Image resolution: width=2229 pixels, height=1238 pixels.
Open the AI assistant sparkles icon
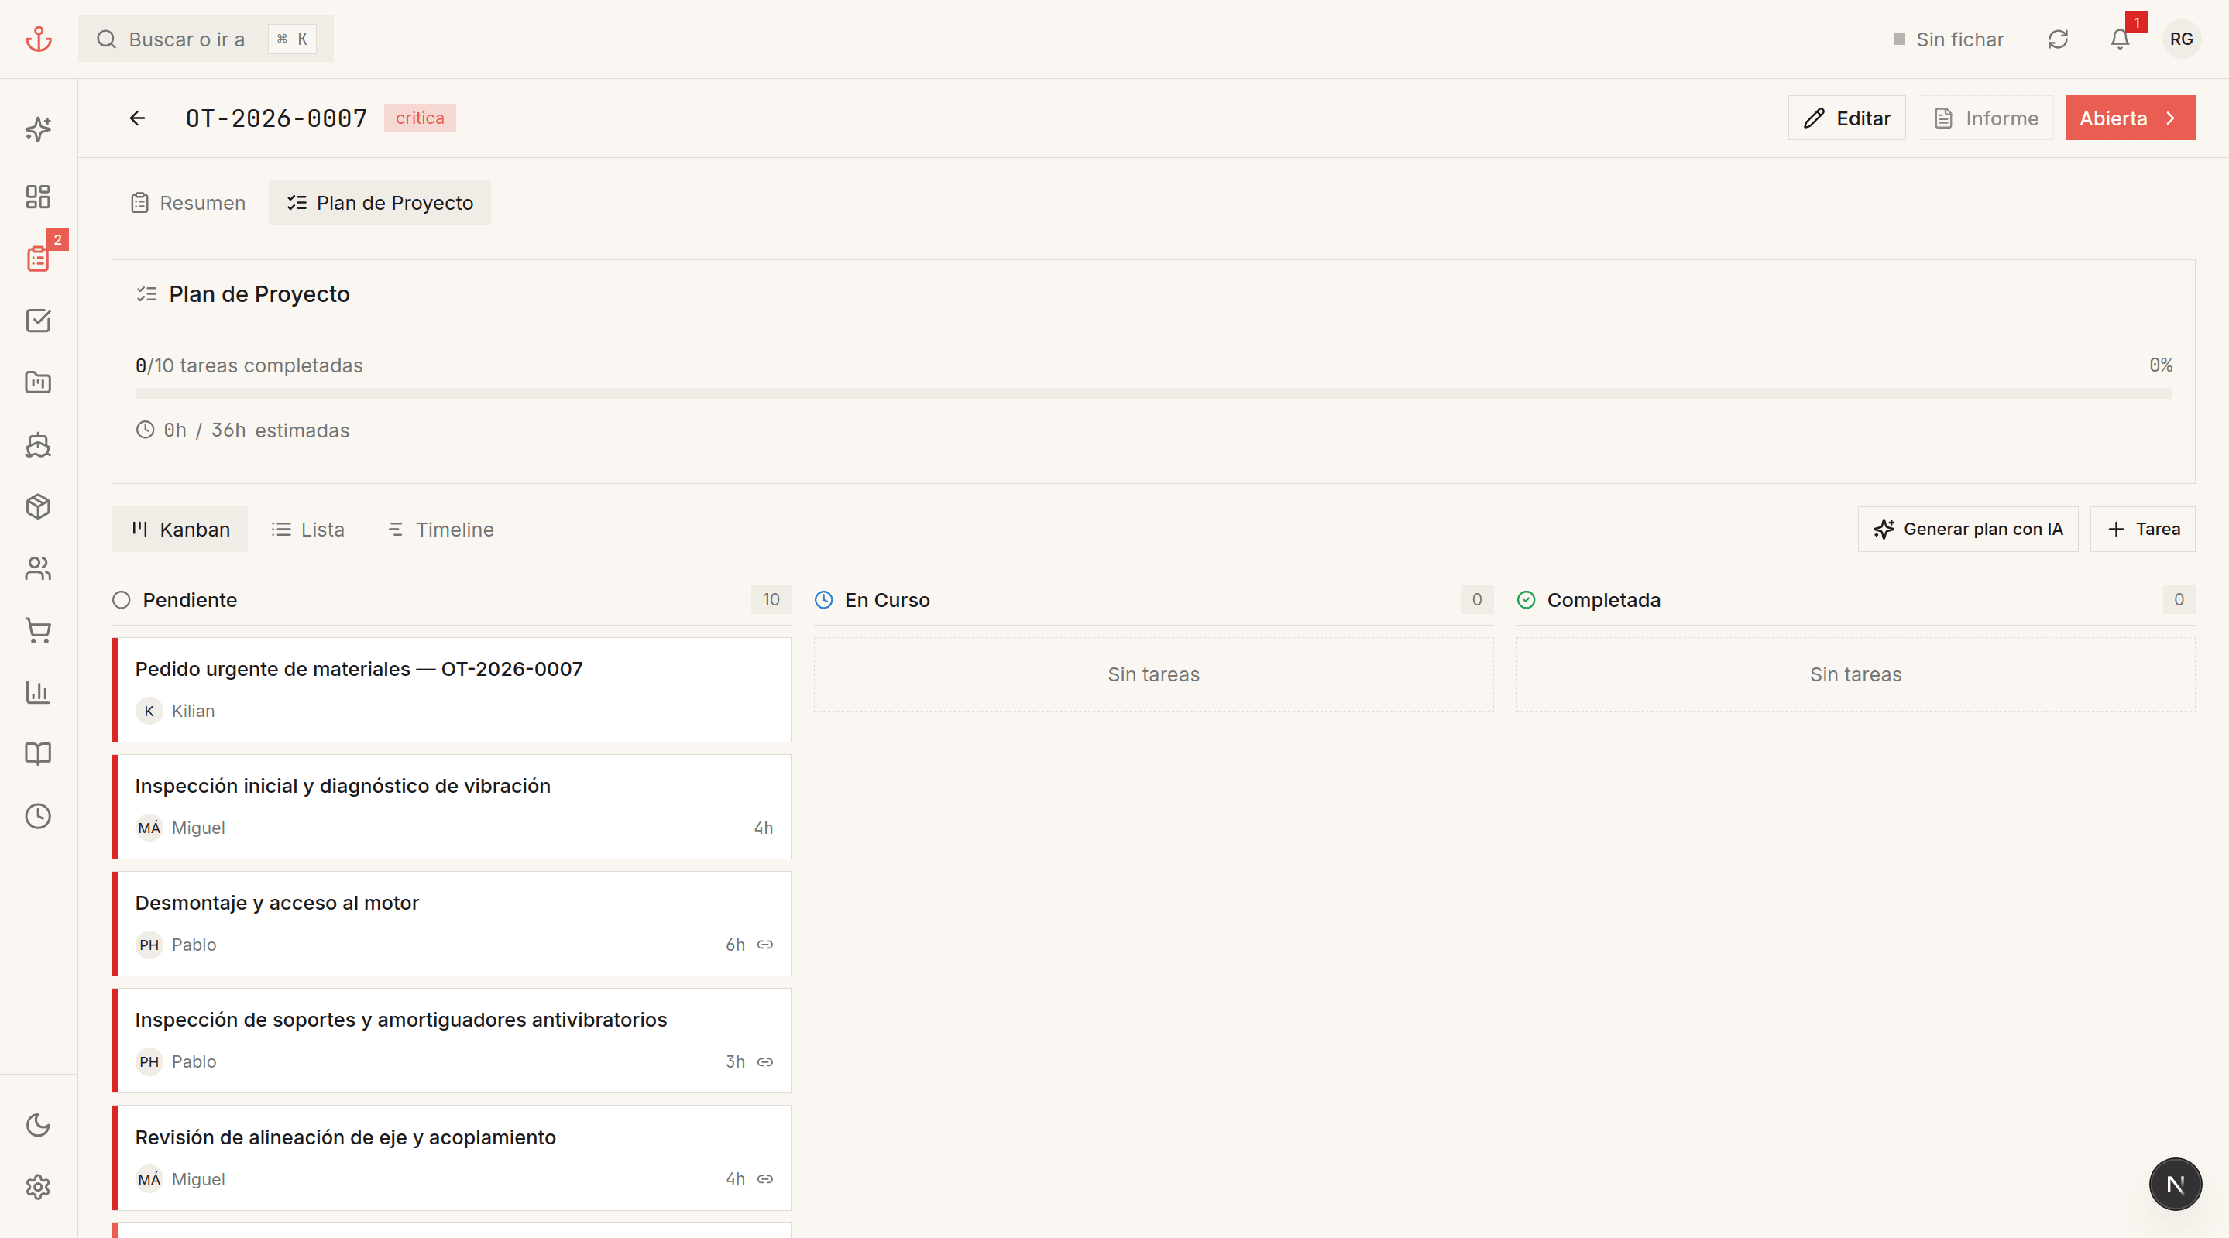click(38, 129)
